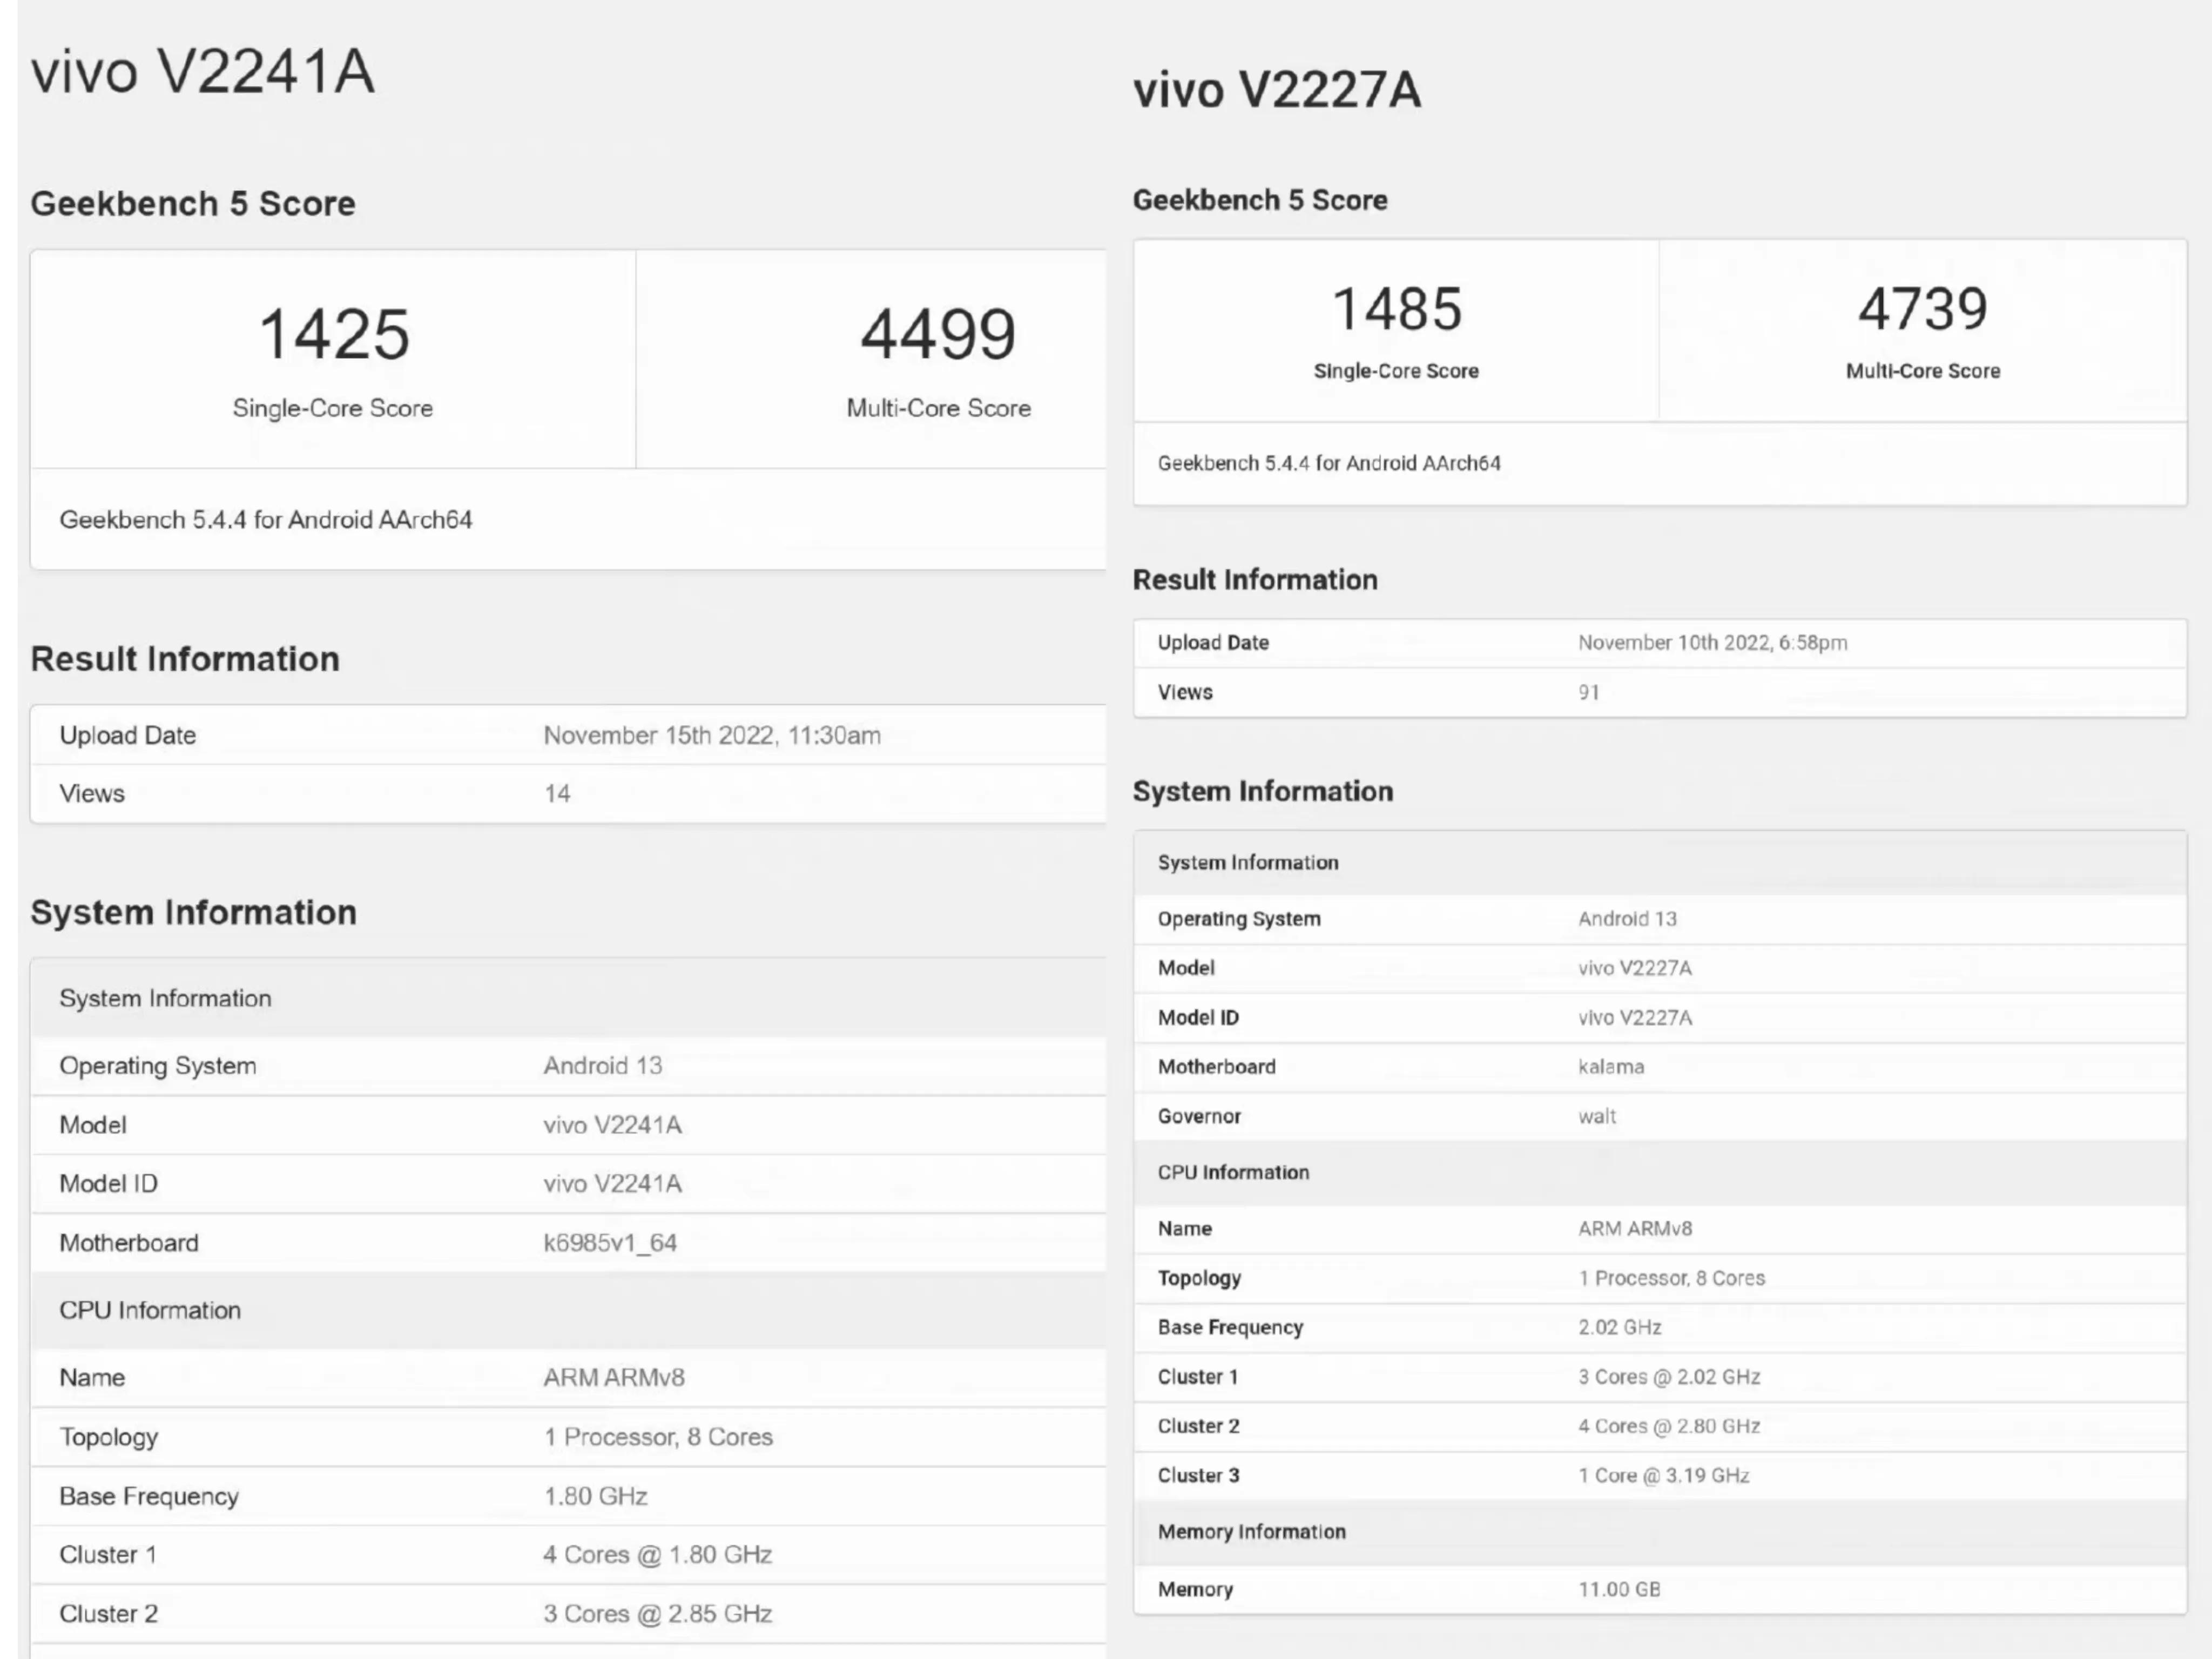
Task: Click Cluster 3 row 3.19 GHz value
Action: (x=1663, y=1475)
